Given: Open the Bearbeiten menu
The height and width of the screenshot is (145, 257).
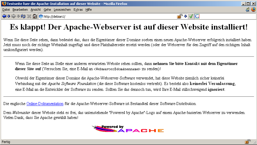Looking at the screenshot, I should pyautogui.click(x=20, y=10).
